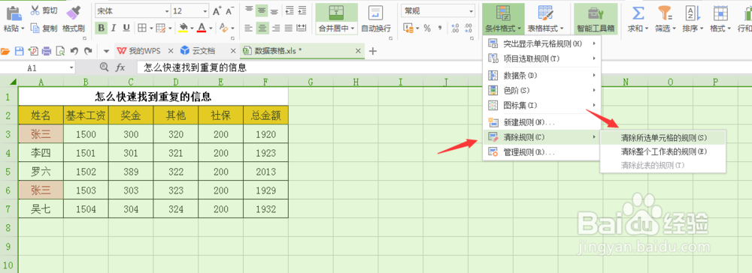The height and width of the screenshot is (273, 752).
Task: Justify the cell text
Action: coord(288,28)
